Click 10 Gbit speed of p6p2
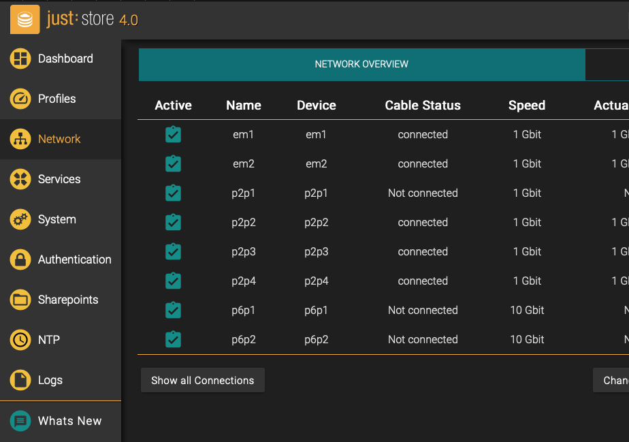629x442 pixels. click(x=527, y=340)
